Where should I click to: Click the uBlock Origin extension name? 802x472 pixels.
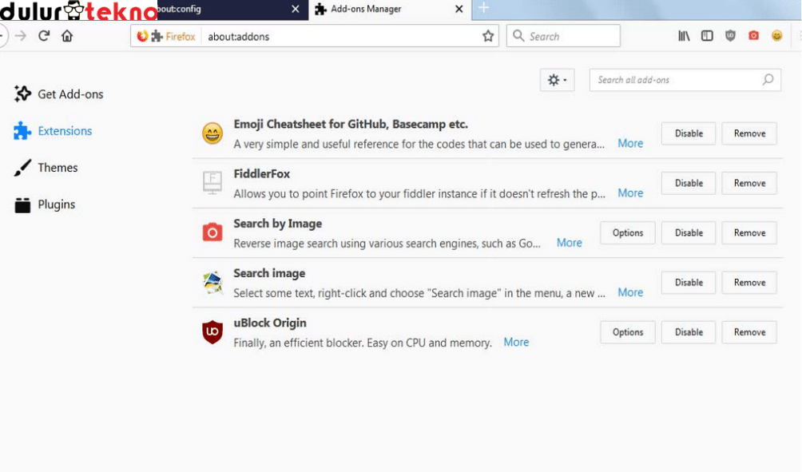(270, 323)
